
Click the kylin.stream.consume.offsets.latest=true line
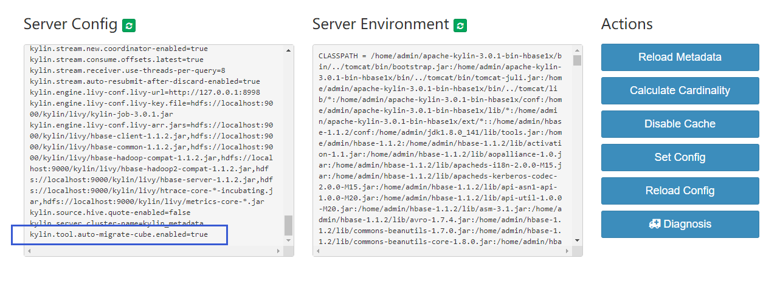pyautogui.click(x=117, y=59)
